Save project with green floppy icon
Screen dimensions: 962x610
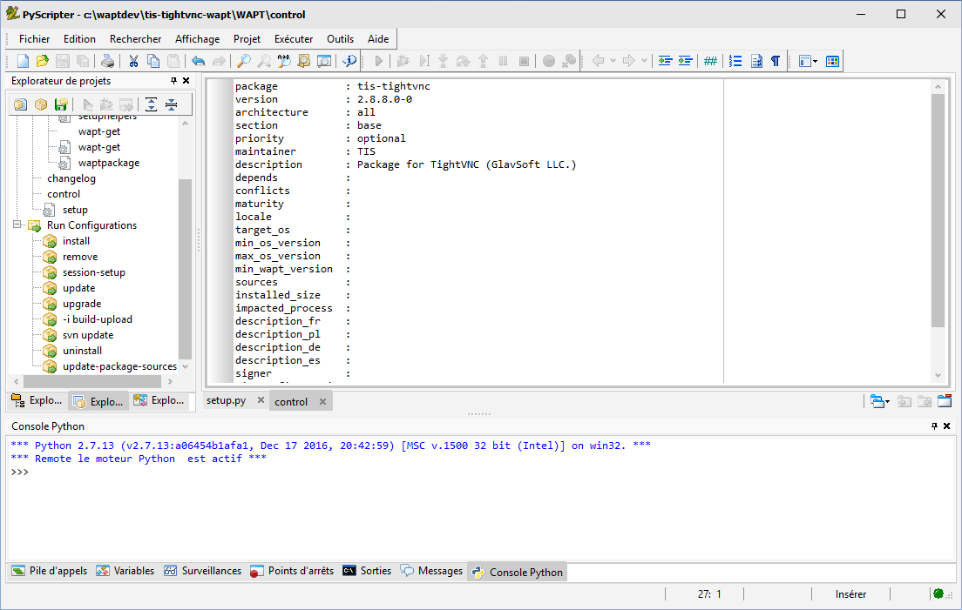pyautogui.click(x=61, y=104)
